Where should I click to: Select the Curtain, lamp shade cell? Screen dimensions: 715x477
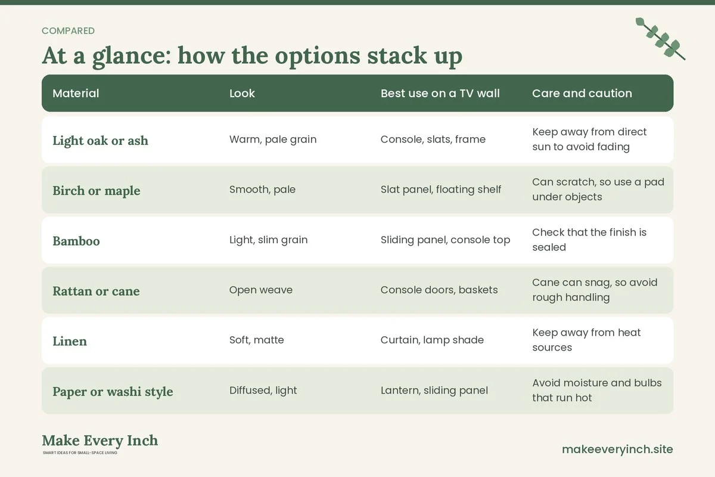click(432, 340)
